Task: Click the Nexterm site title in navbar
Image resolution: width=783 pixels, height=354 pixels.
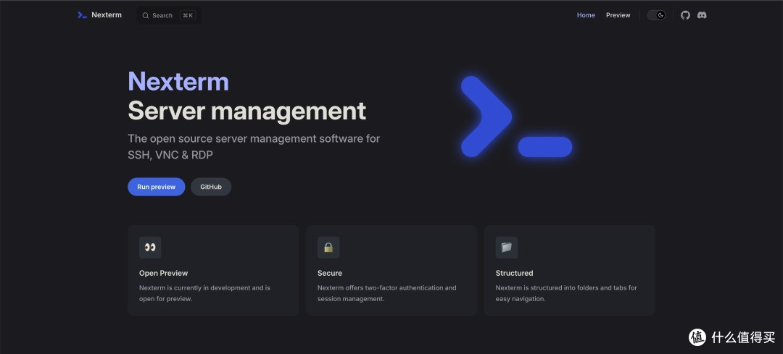Action: [x=107, y=15]
